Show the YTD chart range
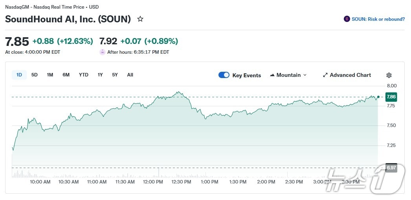411x200 pixels. point(84,75)
